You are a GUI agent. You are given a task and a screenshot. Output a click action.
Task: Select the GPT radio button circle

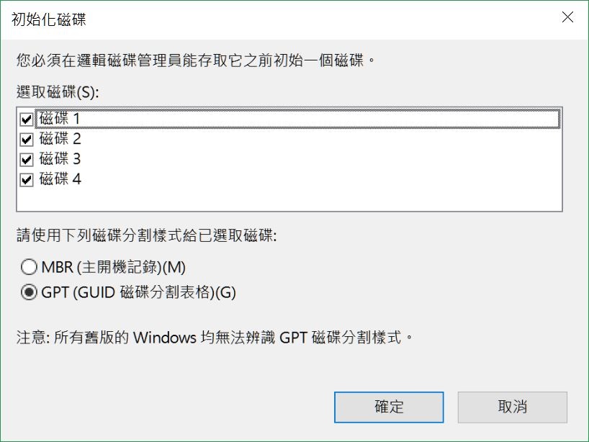click(x=29, y=292)
